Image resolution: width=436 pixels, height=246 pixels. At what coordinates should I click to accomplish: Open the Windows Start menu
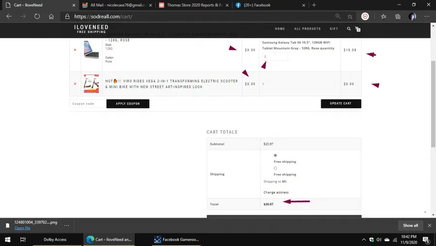[7, 239]
